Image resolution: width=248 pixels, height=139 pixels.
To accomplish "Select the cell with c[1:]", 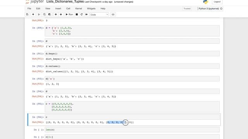I will click(x=132, y=137).
